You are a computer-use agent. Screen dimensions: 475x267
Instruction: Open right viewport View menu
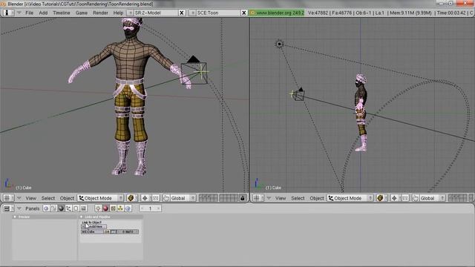click(x=281, y=198)
